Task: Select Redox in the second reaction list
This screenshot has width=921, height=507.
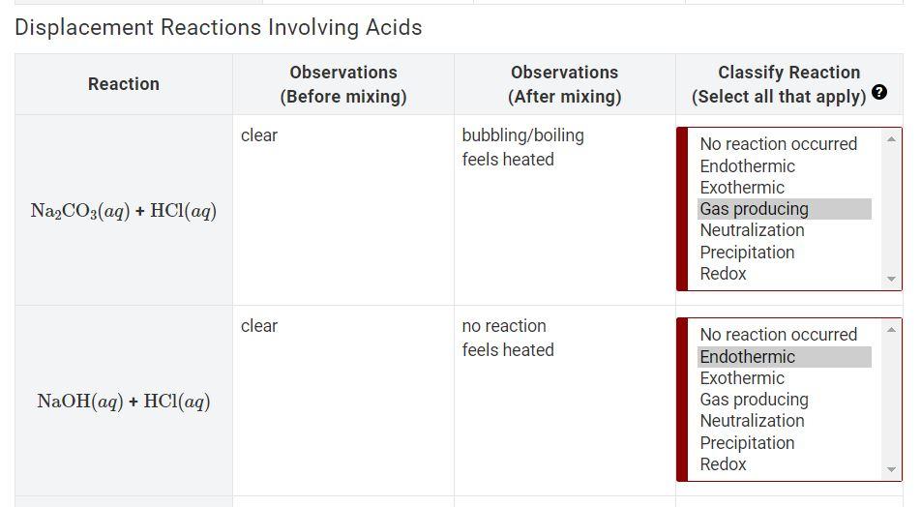Action: tap(785, 464)
